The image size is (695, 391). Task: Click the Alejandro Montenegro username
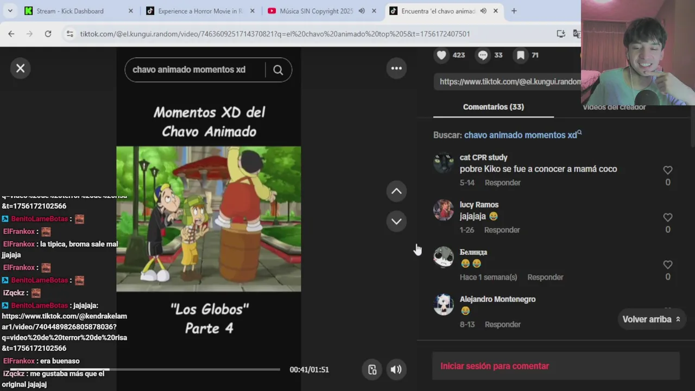tap(497, 299)
